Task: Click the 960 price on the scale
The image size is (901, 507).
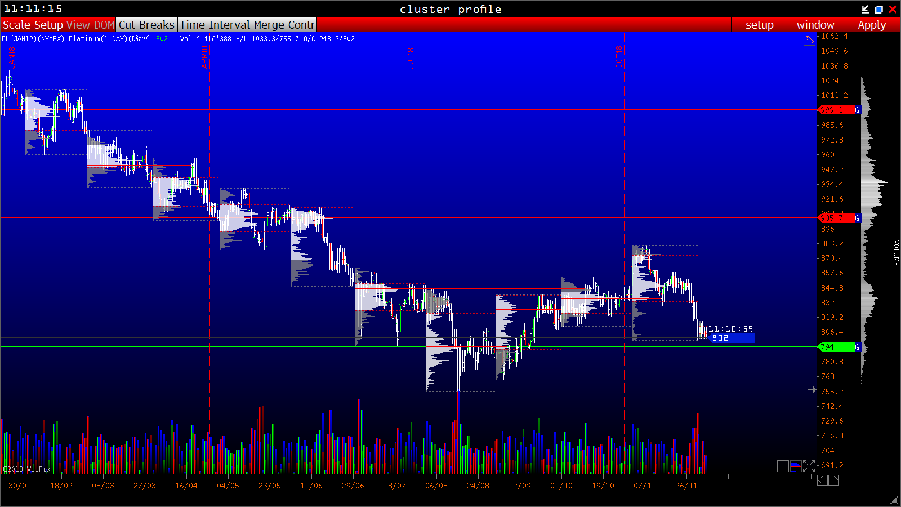Action: point(828,154)
